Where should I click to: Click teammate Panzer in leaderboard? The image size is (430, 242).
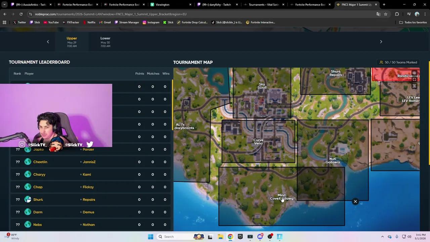click(x=88, y=149)
